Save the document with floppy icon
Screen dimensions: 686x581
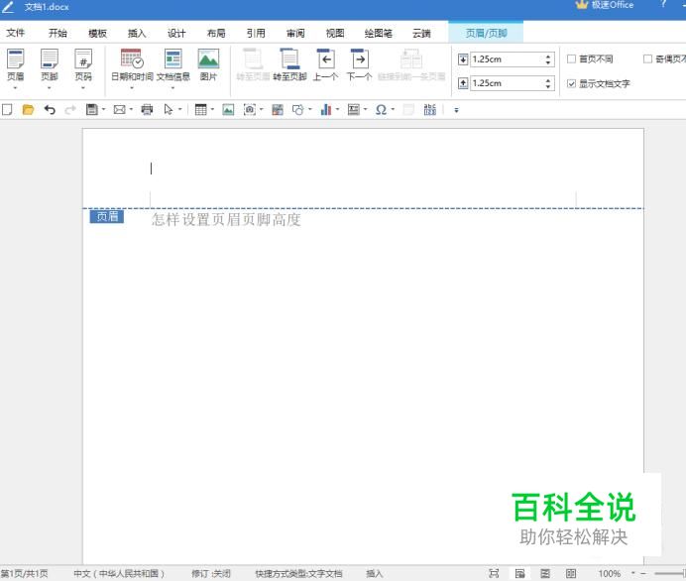click(91, 109)
